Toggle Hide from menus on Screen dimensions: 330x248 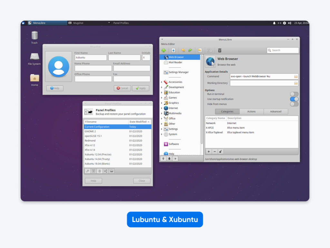click(294, 104)
